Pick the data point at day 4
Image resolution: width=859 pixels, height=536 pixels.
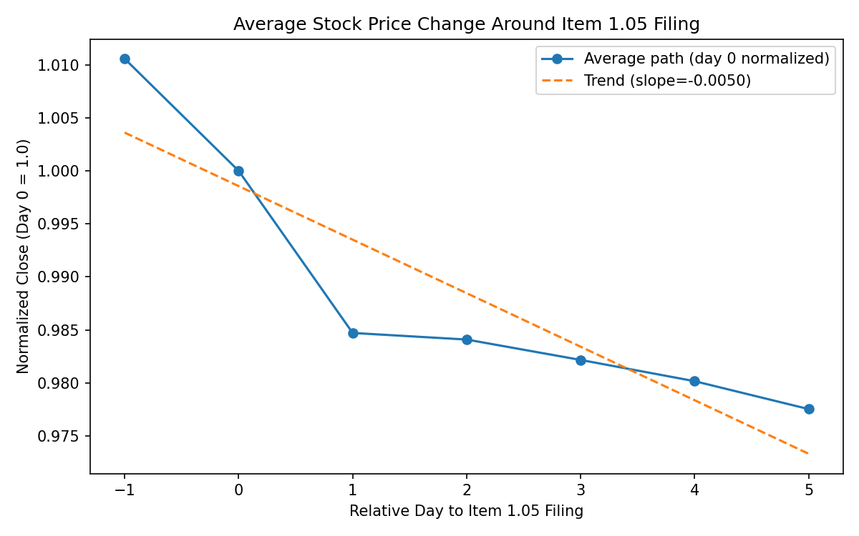pyautogui.click(x=694, y=381)
